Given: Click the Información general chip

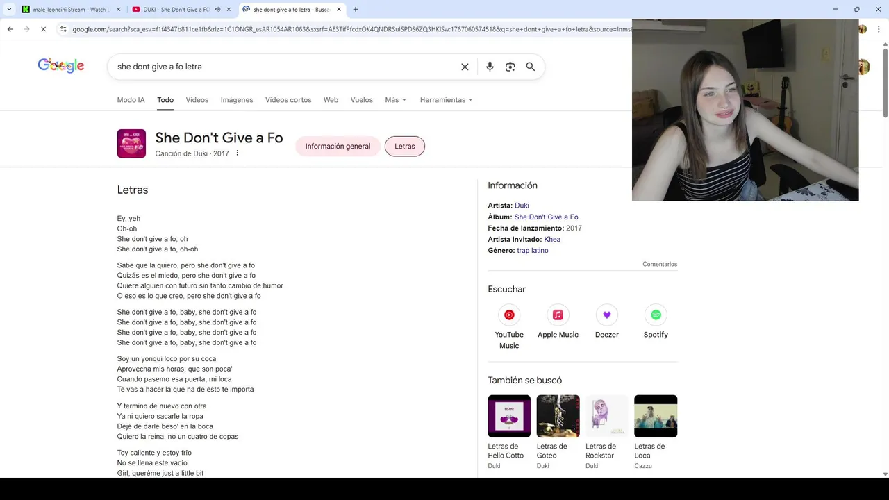Looking at the screenshot, I should [338, 146].
